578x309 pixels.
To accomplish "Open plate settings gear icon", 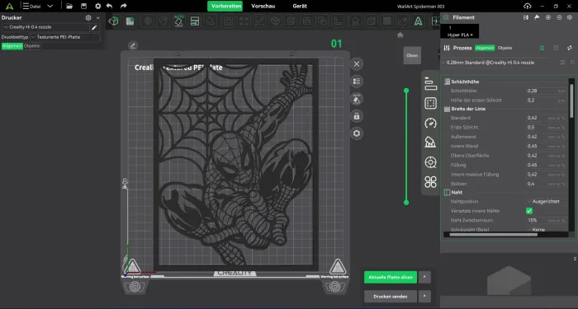I will [357, 133].
